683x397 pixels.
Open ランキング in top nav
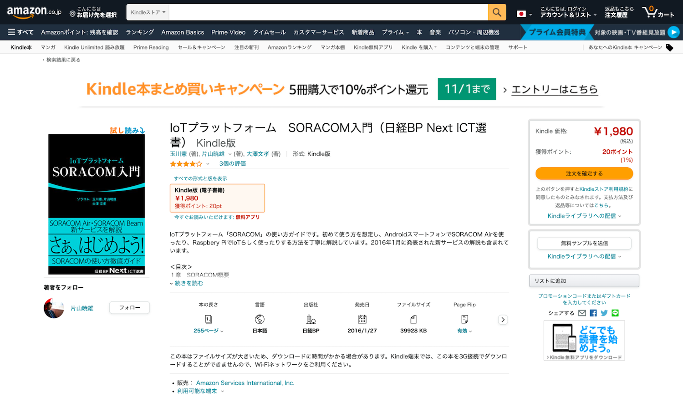tap(140, 32)
